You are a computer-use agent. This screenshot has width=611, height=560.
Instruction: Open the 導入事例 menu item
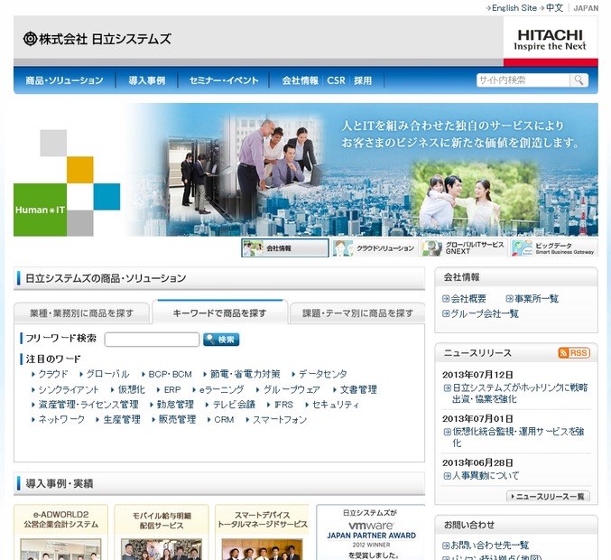tap(147, 80)
